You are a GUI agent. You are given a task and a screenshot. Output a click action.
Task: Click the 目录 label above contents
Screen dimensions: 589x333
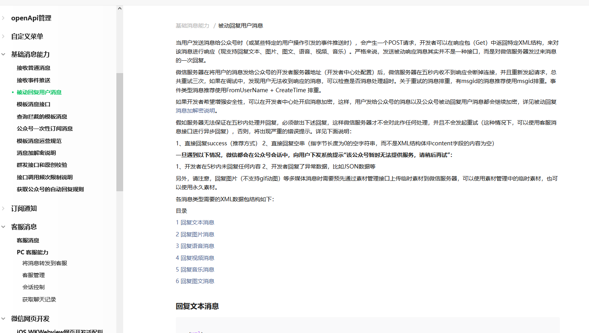coord(182,211)
